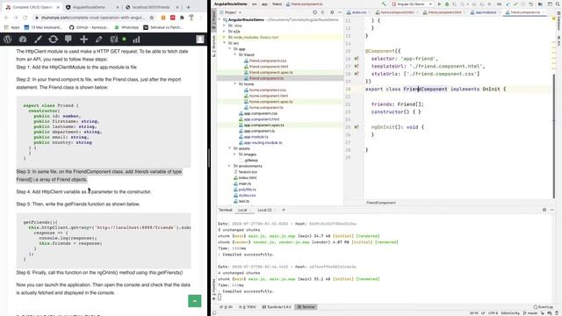The width and height of the screenshot is (562, 316).
Task: Open the Yoast SEO icon in admin bar
Action: point(114,39)
